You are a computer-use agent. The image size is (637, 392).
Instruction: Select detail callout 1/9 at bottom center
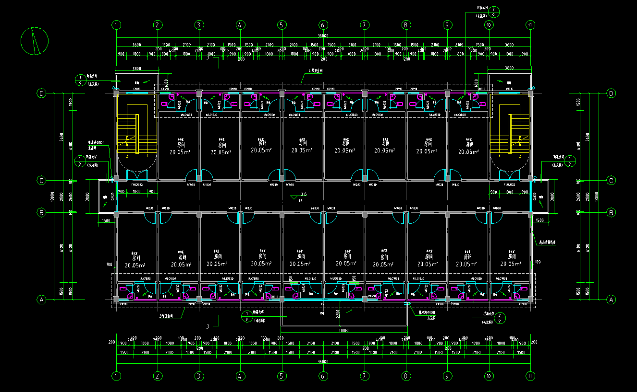[x=247, y=316]
